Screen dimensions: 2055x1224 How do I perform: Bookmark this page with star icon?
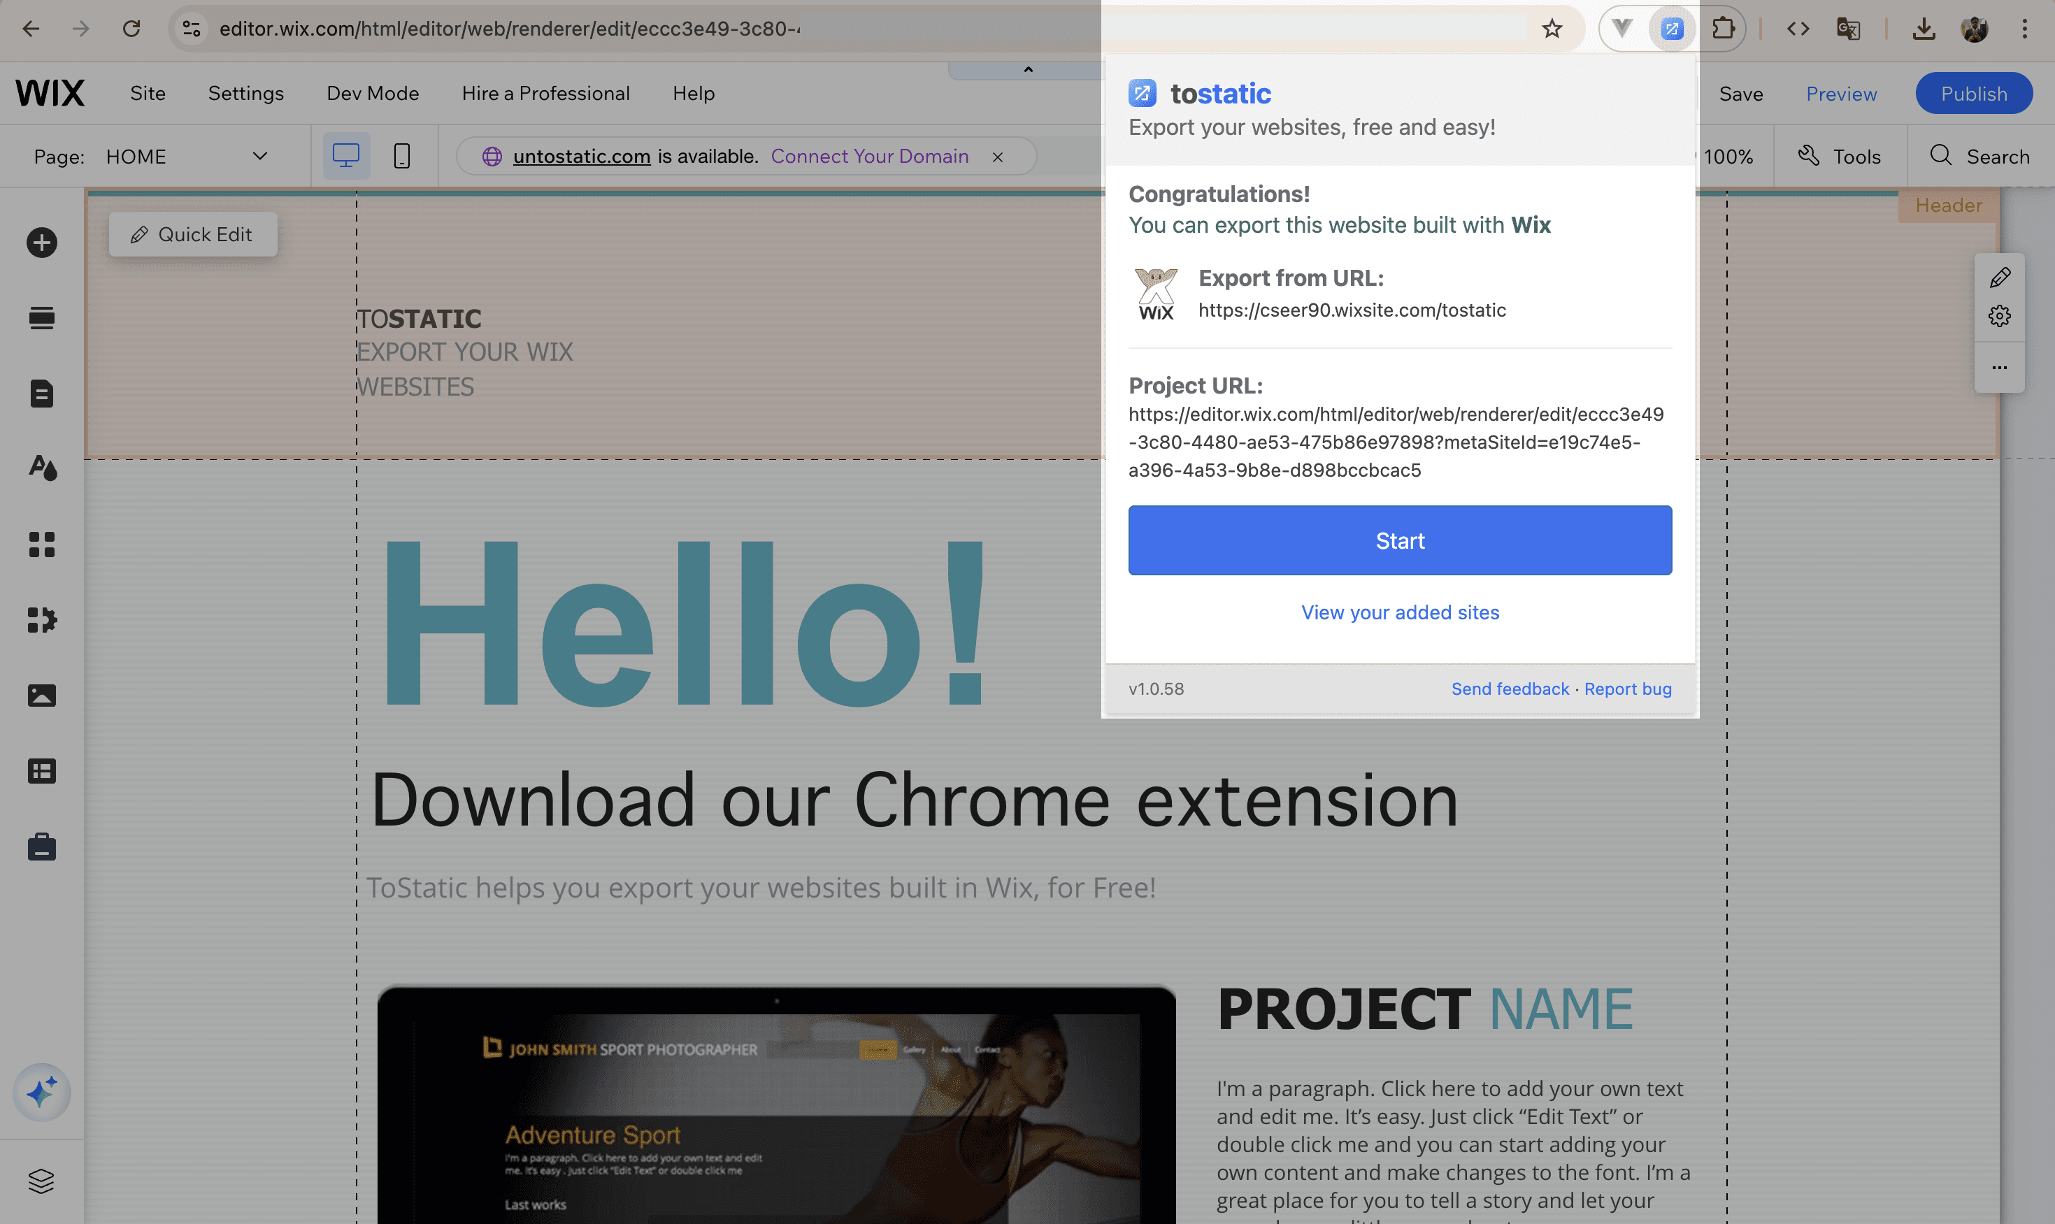click(1552, 29)
